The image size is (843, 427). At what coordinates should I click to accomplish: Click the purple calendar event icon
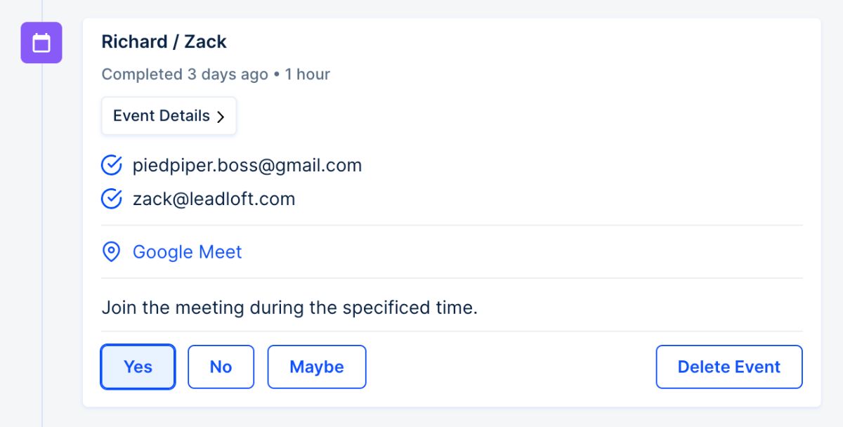[41, 43]
